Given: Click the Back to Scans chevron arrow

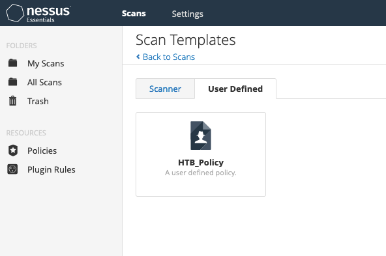Looking at the screenshot, I should click(x=138, y=57).
